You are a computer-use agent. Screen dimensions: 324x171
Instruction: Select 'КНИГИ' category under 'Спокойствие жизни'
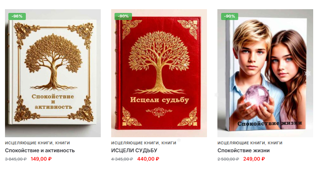click(x=275, y=143)
